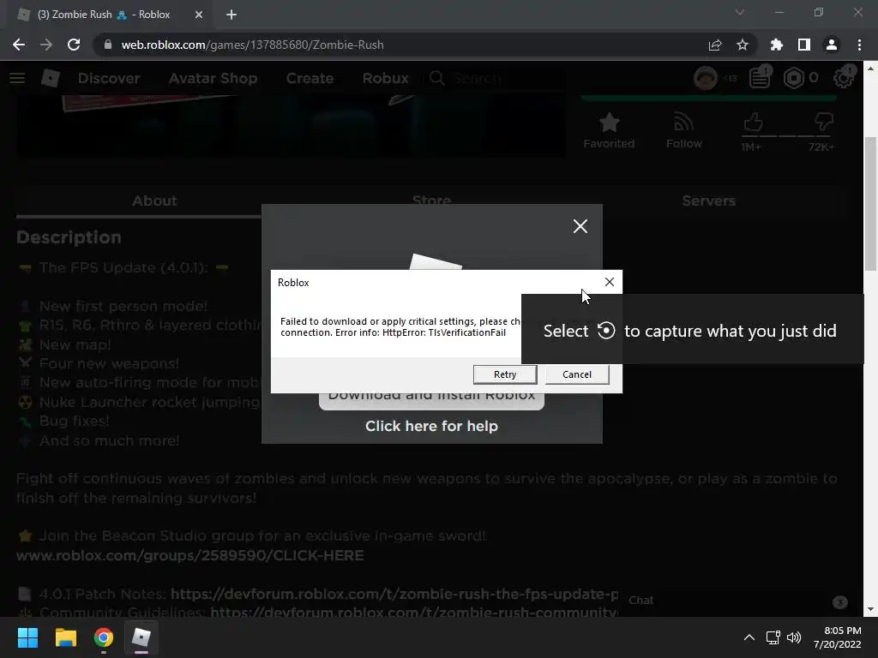Open Robux in Roblox navbar
Viewport: 878px width, 658px height.
coord(385,78)
